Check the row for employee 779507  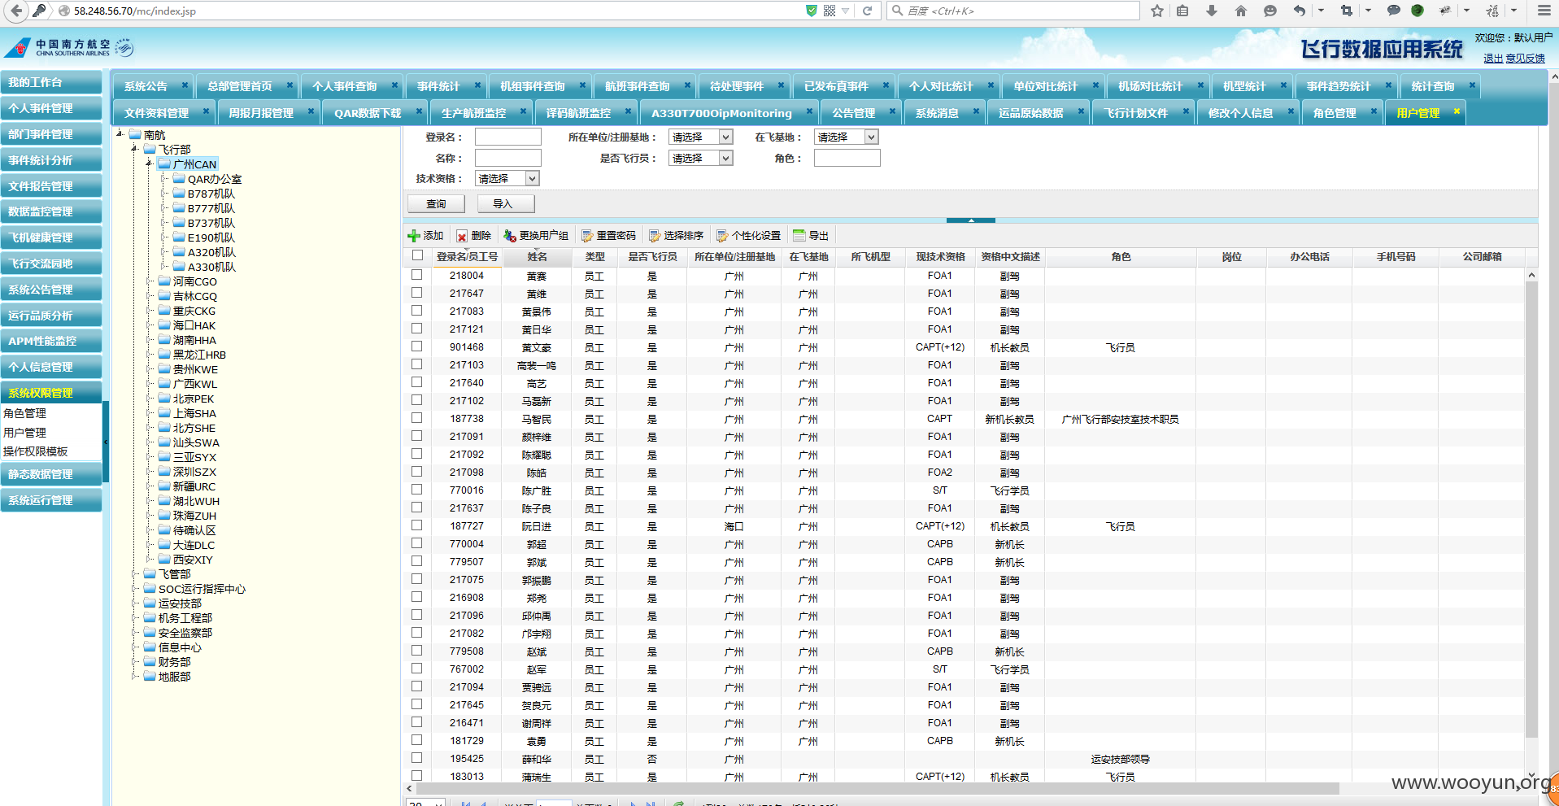click(417, 561)
